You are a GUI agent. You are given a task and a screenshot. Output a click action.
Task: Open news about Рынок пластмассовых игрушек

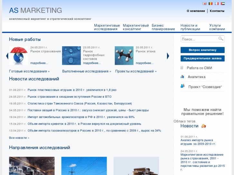tap(72, 90)
